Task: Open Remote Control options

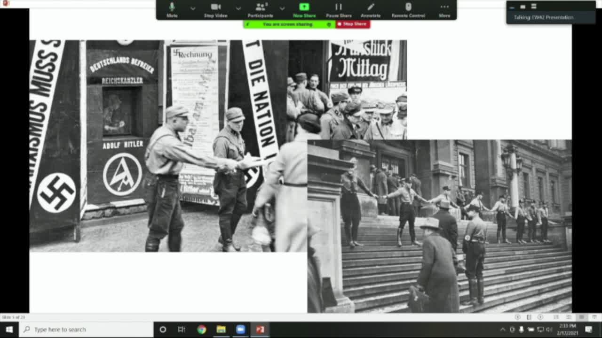Action: tap(408, 10)
